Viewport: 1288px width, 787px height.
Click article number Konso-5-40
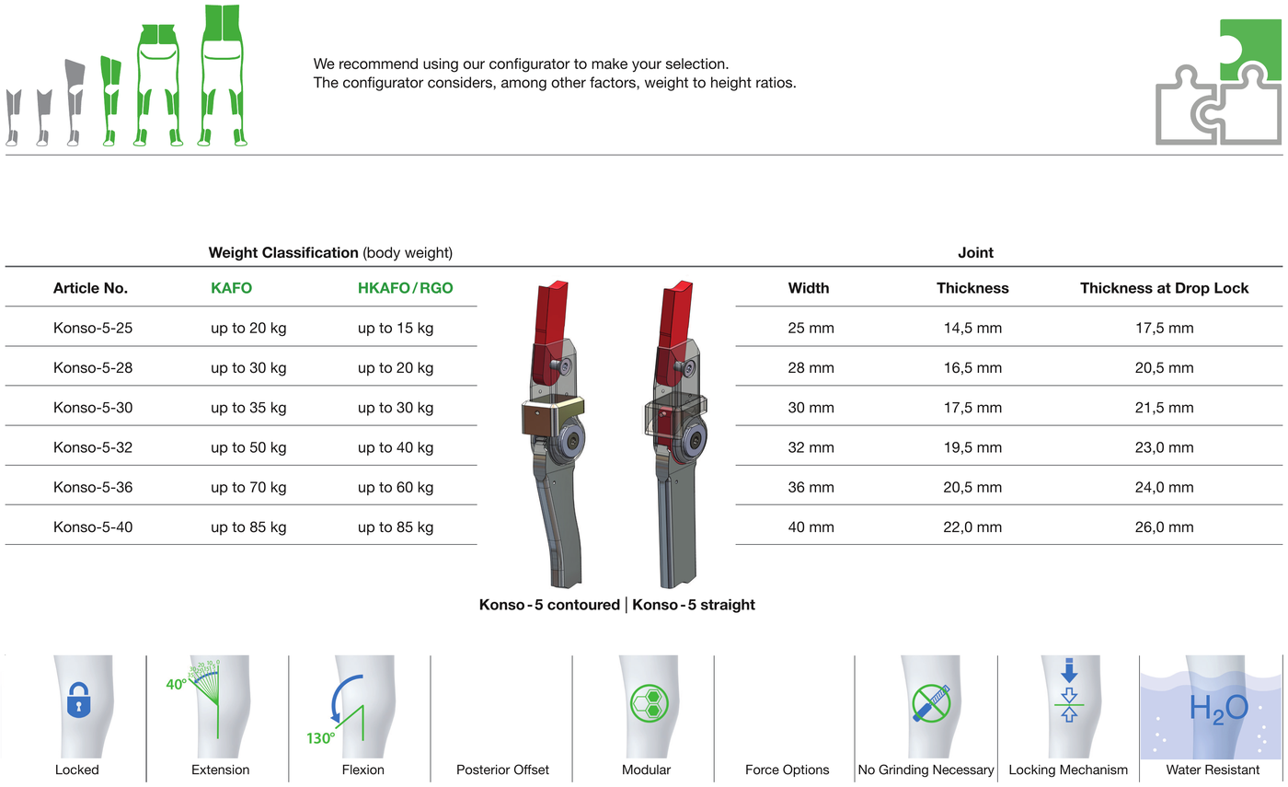[x=93, y=527]
